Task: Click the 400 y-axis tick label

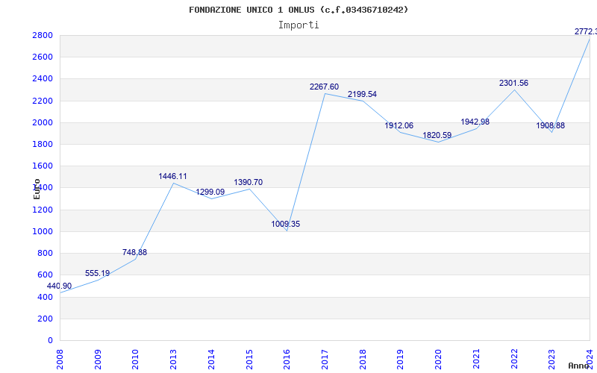Action: tap(46, 297)
